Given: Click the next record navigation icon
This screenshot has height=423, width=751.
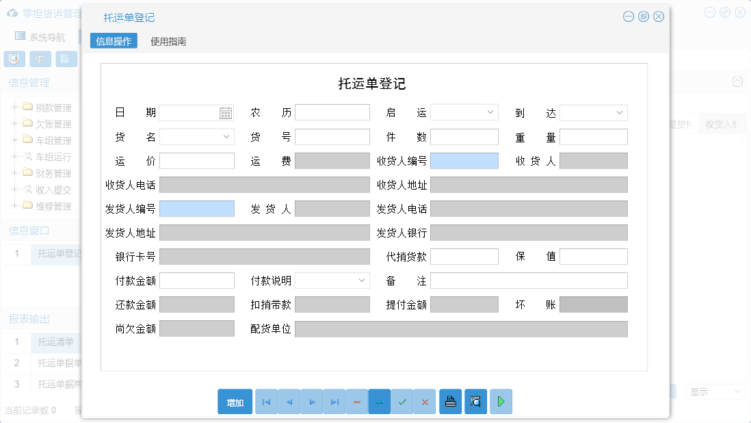Looking at the screenshot, I should pos(311,402).
